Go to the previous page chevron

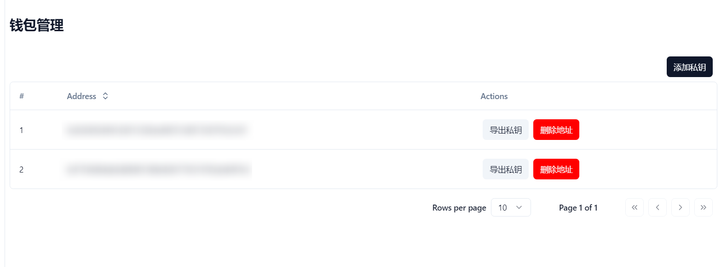pos(658,207)
